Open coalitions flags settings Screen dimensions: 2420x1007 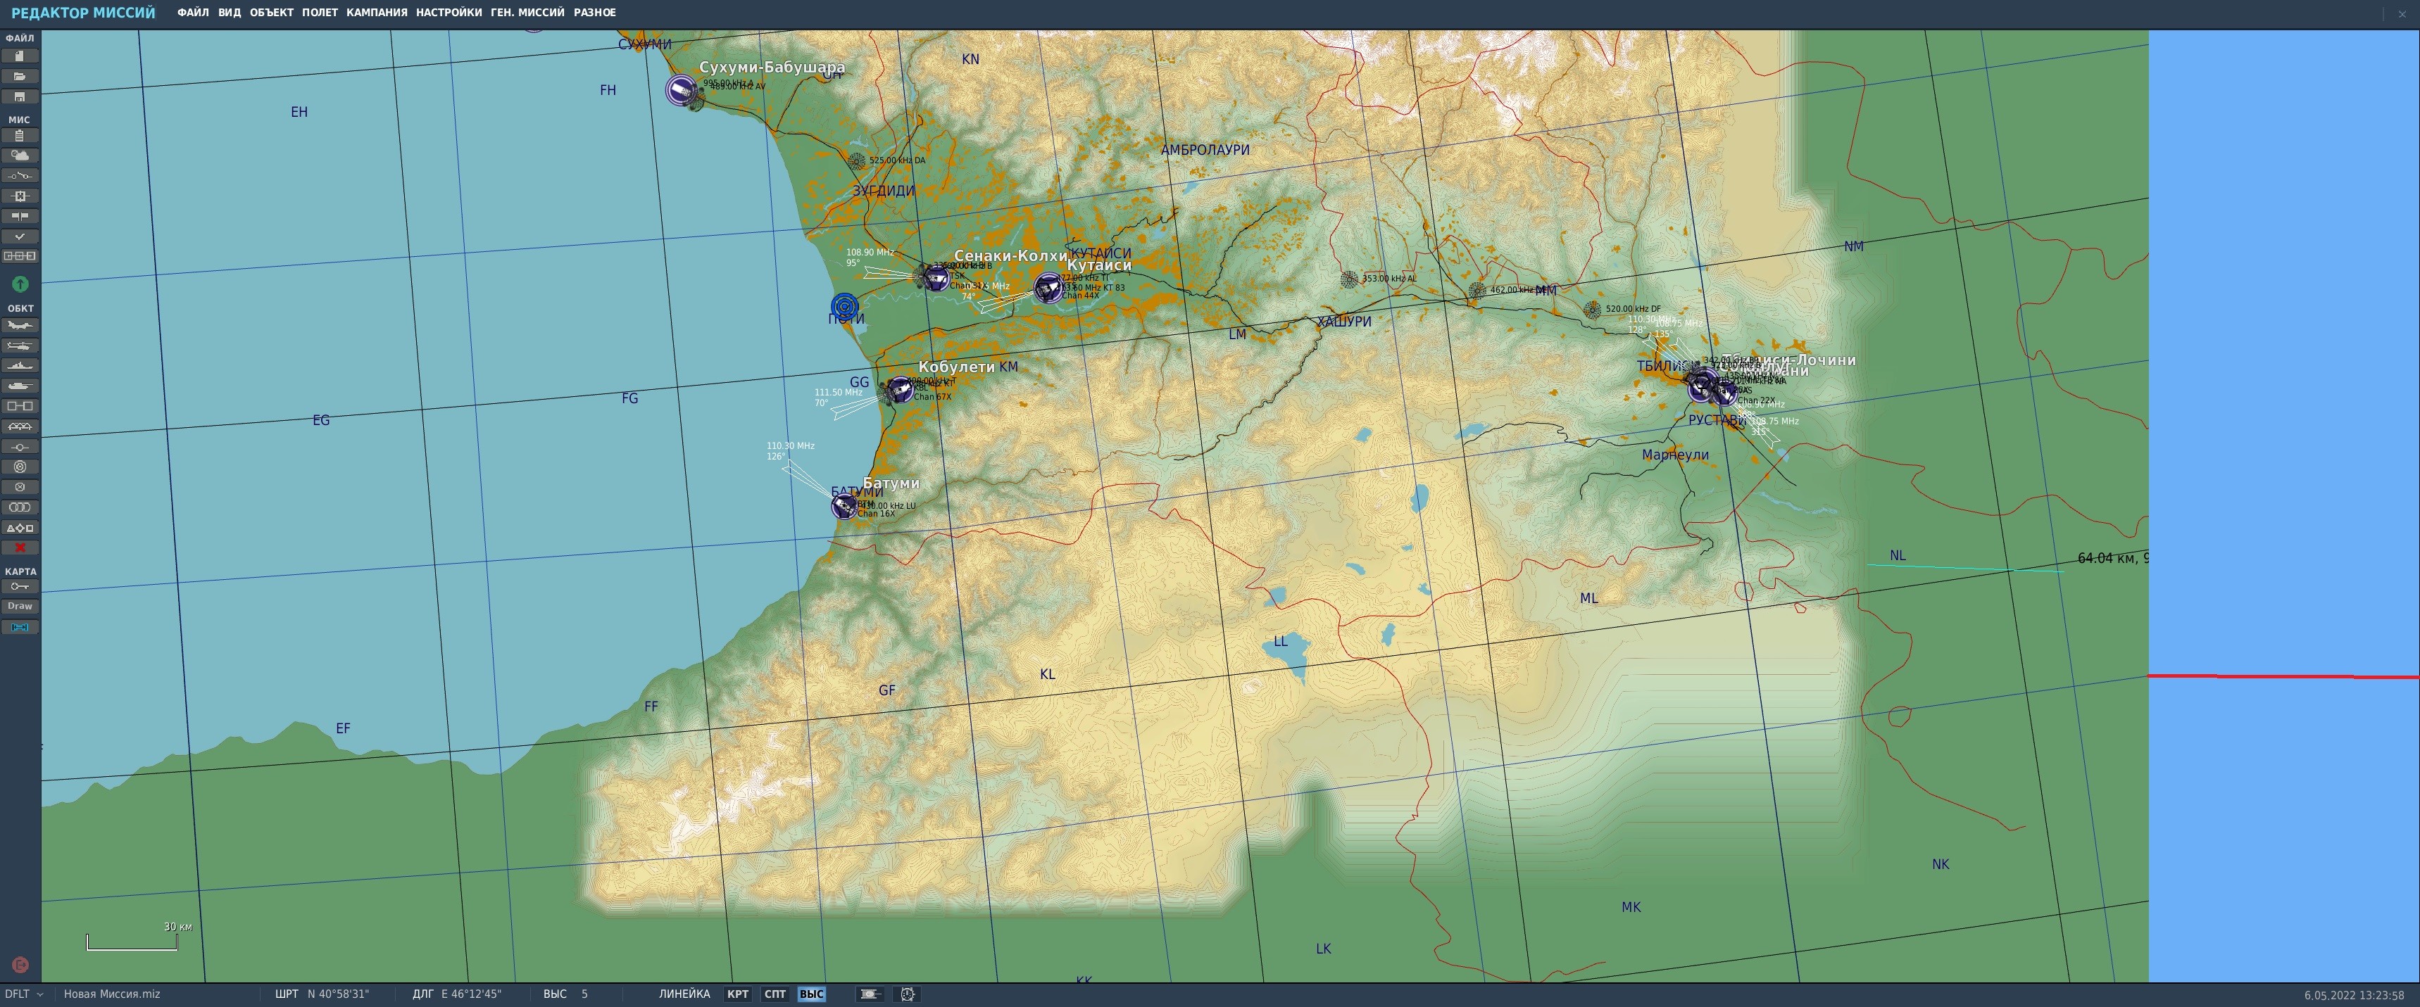(20, 216)
